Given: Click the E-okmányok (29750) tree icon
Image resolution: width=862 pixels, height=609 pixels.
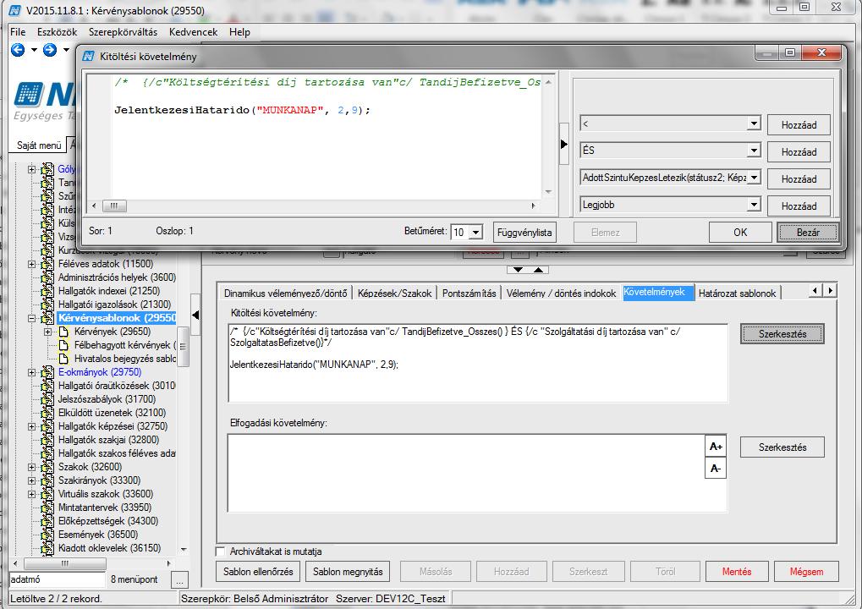Looking at the screenshot, I should point(48,372).
